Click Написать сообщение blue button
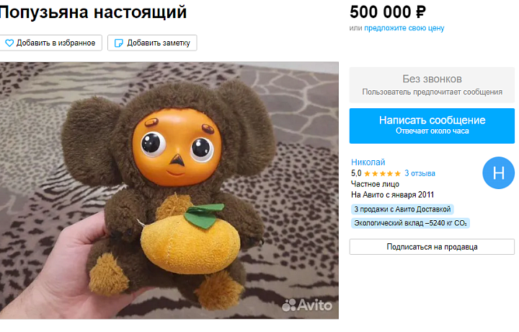 [432, 126]
